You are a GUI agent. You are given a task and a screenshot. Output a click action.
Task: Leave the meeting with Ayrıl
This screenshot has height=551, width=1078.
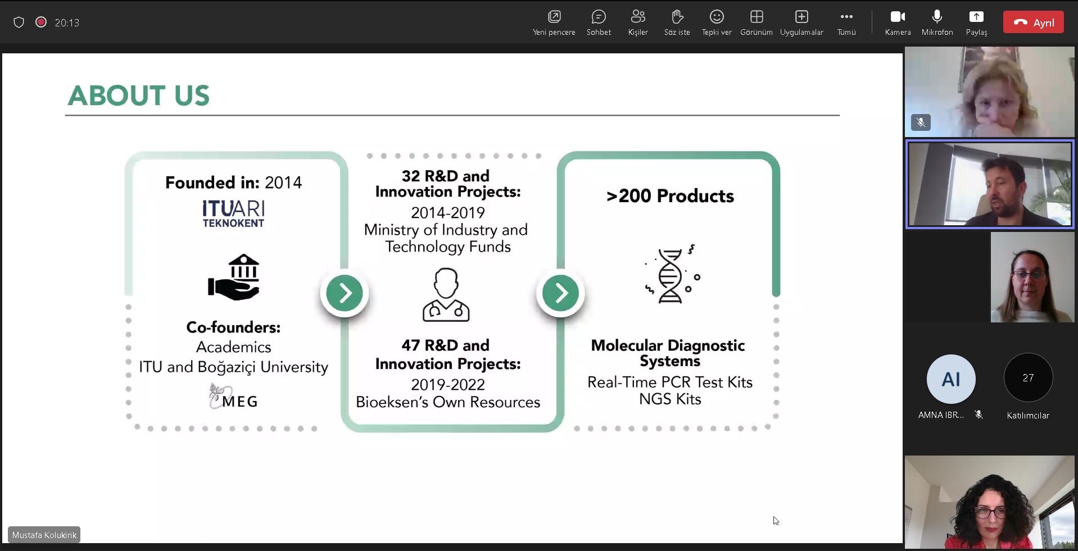[x=1034, y=22]
